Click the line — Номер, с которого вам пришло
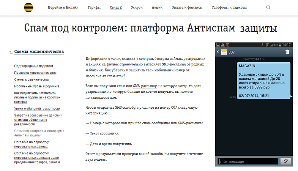This screenshot has height=171, width=298. (x=144, y=123)
